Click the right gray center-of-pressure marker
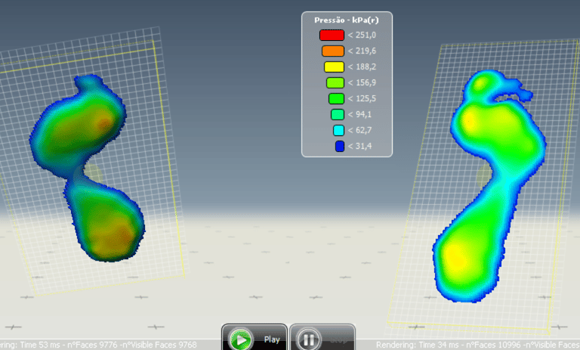Image resolution: width=580 pixels, height=350 pixels. pos(483,176)
